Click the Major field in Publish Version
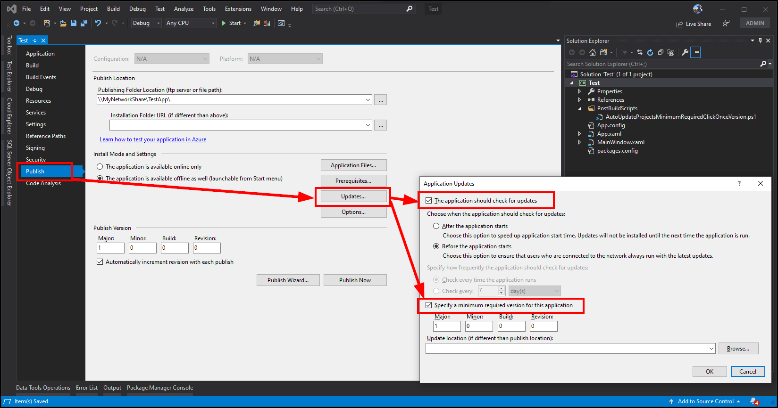This screenshot has width=778, height=408. (x=111, y=248)
